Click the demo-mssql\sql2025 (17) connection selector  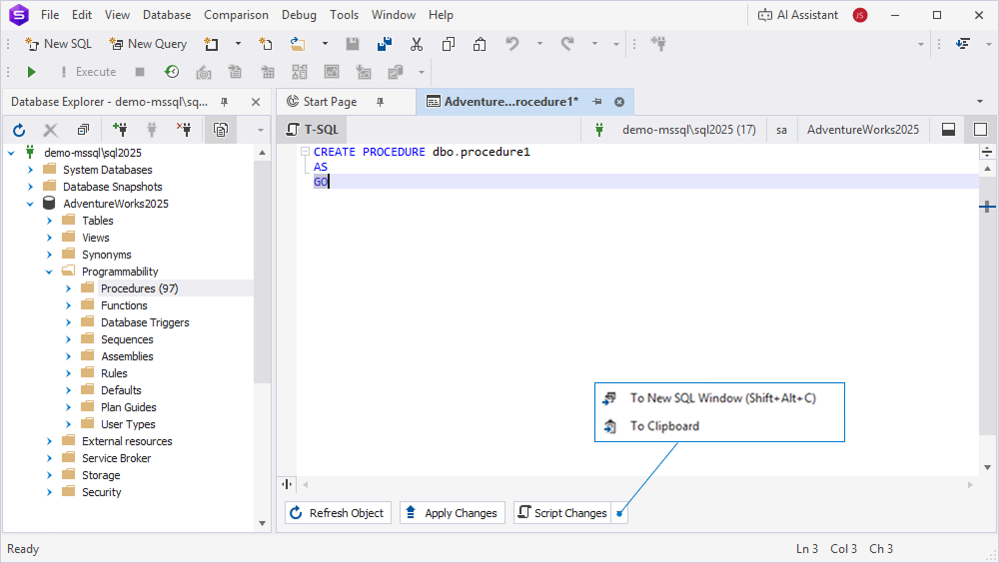[x=688, y=130]
